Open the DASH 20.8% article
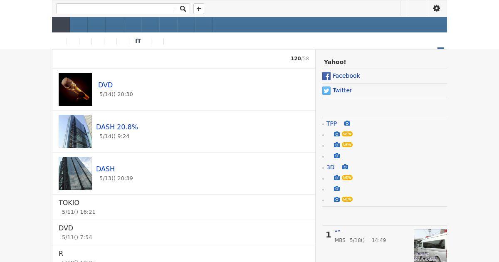The image size is (499, 262). pyautogui.click(x=117, y=127)
